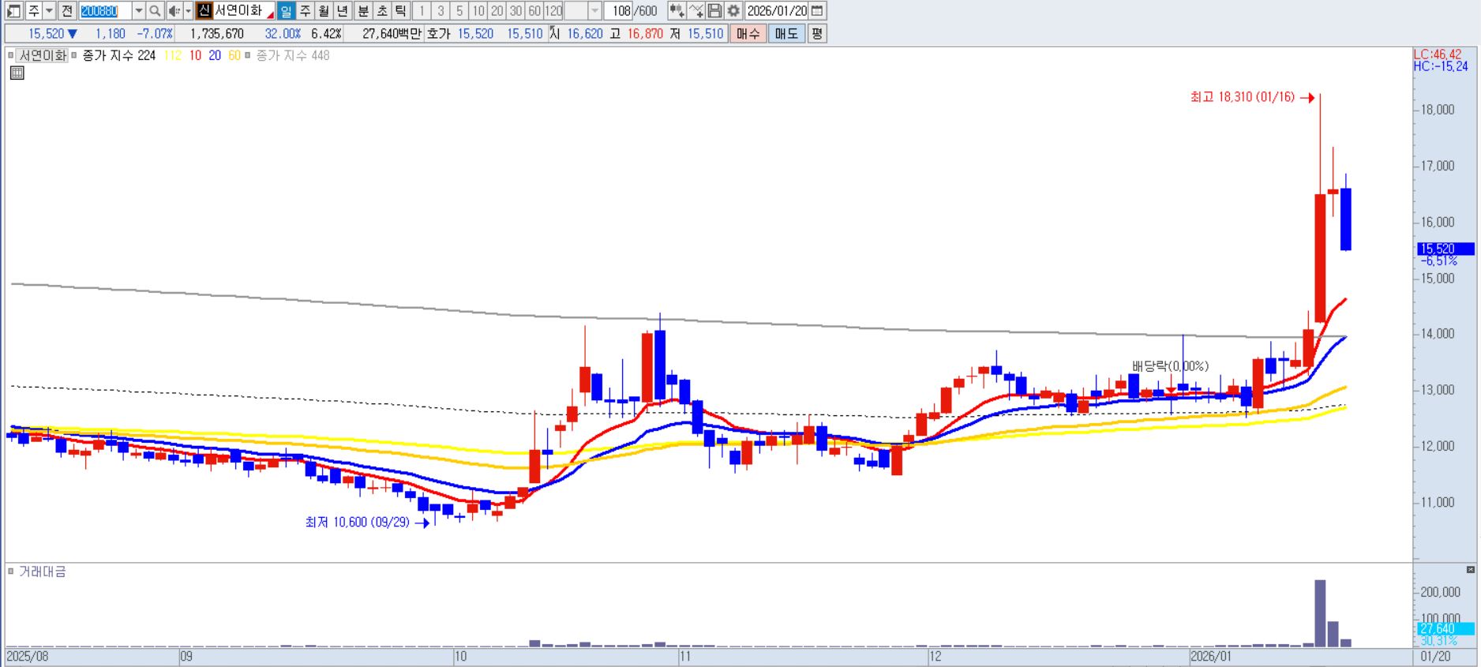The height and width of the screenshot is (667, 1481).
Task: Switch to monthly (월) chart period
Action: [x=324, y=11]
